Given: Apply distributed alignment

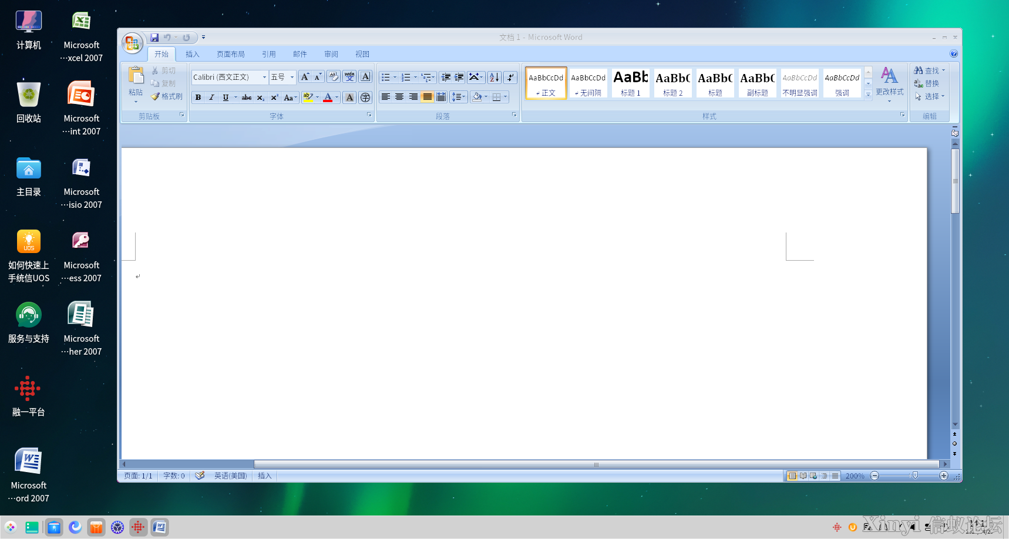Looking at the screenshot, I should (x=441, y=97).
